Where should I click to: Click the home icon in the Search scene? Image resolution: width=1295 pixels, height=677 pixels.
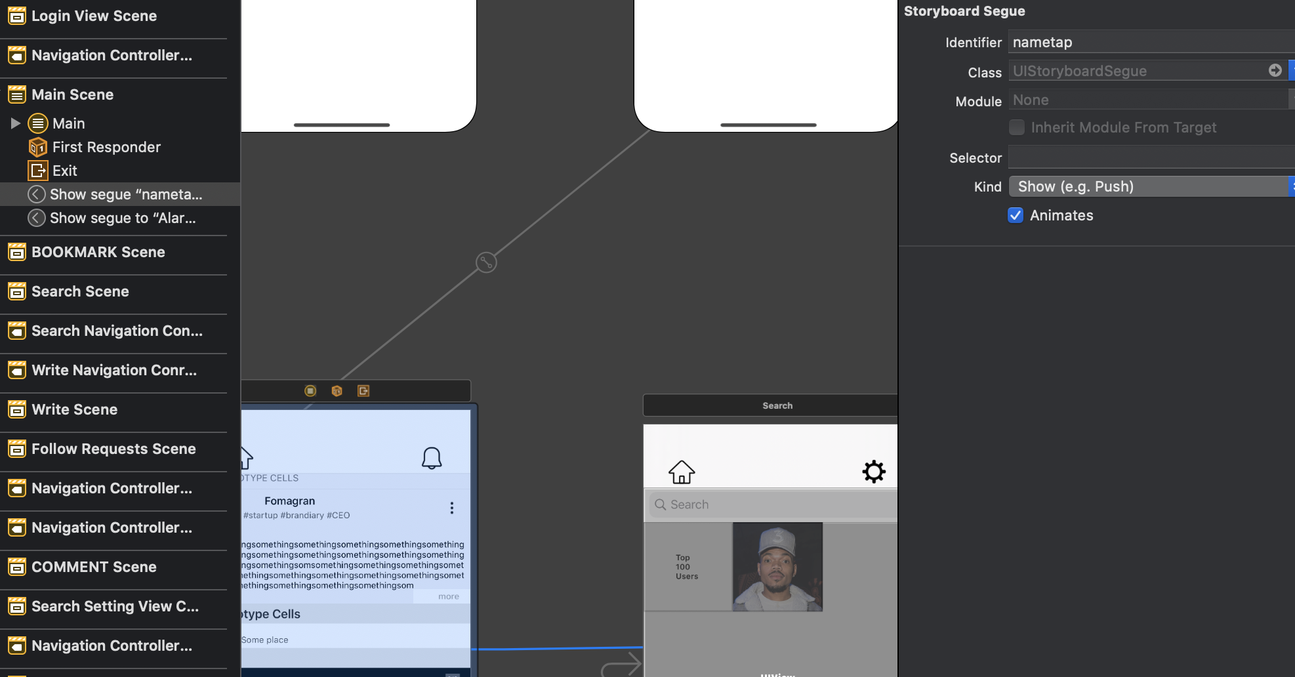(x=682, y=472)
